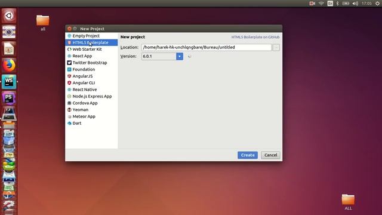The image size is (382, 215).
Task: Open the screenshot camera app in dock
Action: 9,32
